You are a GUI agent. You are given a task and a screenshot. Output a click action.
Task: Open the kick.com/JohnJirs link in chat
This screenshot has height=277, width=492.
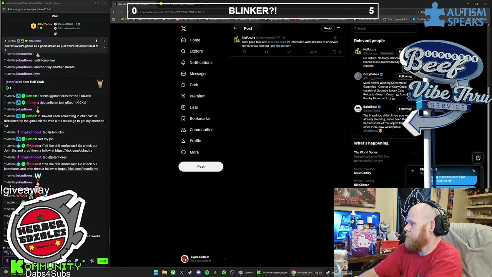73,150
